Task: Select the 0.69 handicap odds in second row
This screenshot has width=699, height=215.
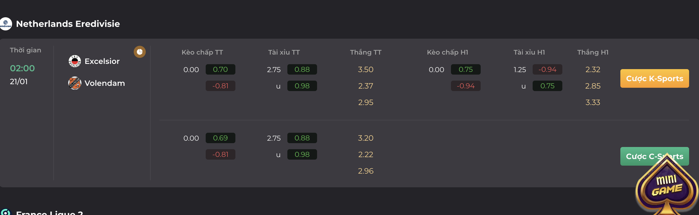Action: (x=220, y=138)
